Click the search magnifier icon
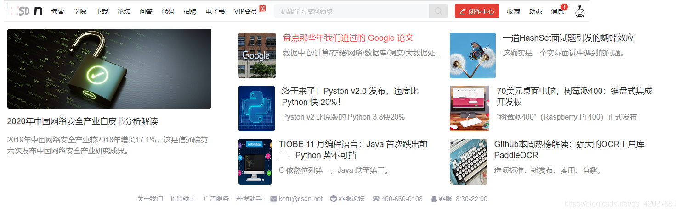 pyautogui.click(x=438, y=11)
